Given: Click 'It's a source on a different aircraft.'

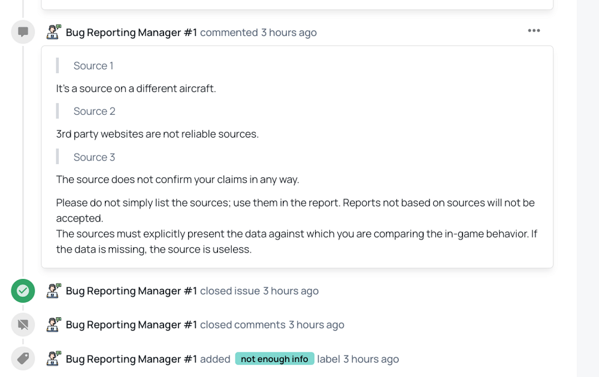Looking at the screenshot, I should [x=136, y=89].
